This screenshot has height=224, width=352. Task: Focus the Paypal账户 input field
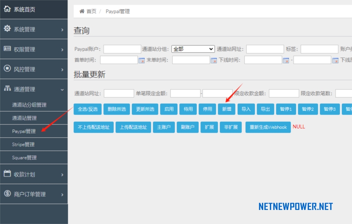(x=122, y=49)
